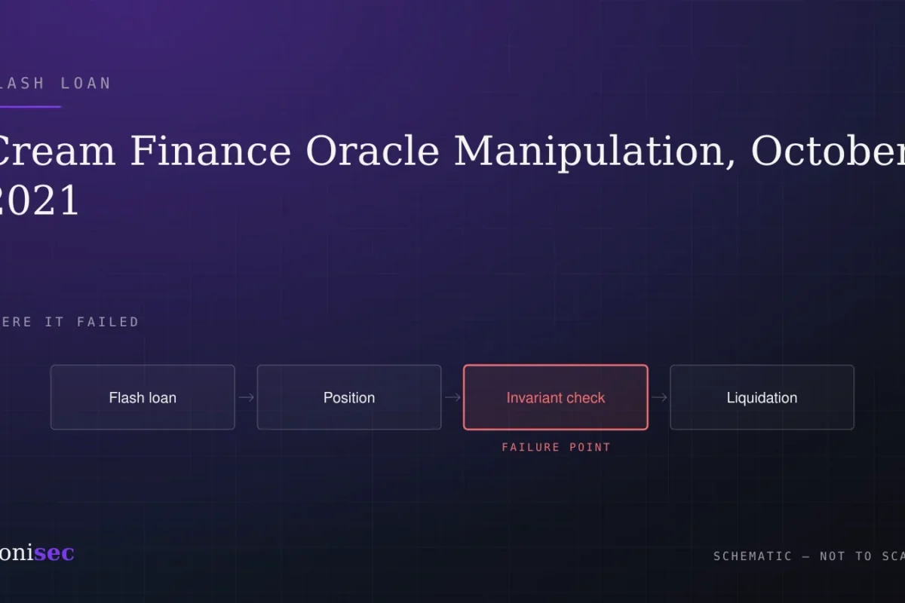Click the FAILURE POINT label

[556, 447]
